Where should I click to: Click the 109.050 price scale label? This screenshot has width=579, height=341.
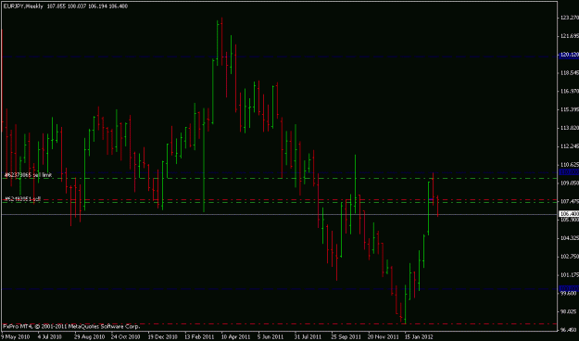coord(570,183)
